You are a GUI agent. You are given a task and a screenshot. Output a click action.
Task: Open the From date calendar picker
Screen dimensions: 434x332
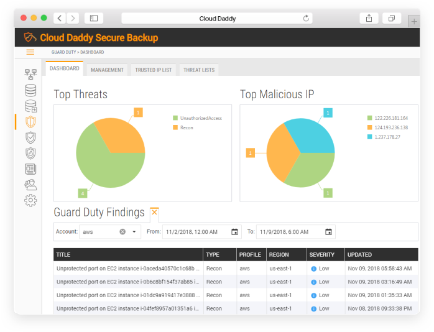234,232
